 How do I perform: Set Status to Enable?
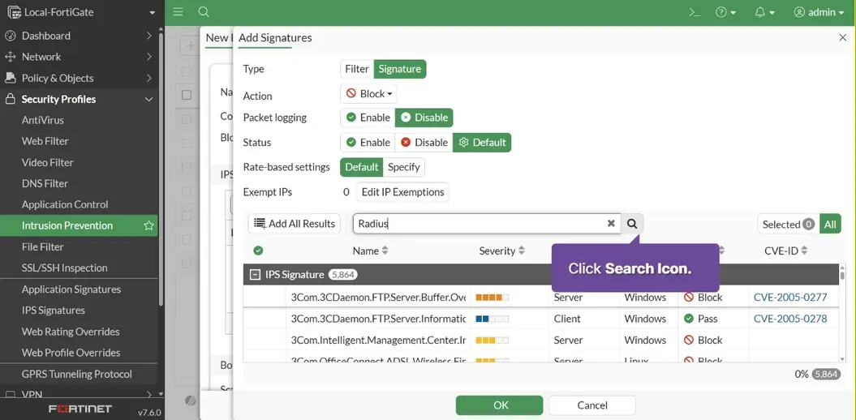click(x=368, y=143)
